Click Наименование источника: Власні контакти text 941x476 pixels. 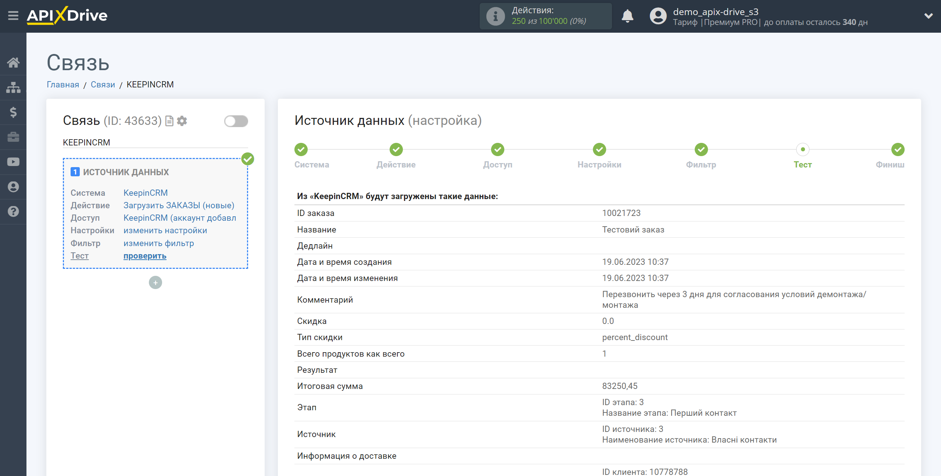coord(690,440)
